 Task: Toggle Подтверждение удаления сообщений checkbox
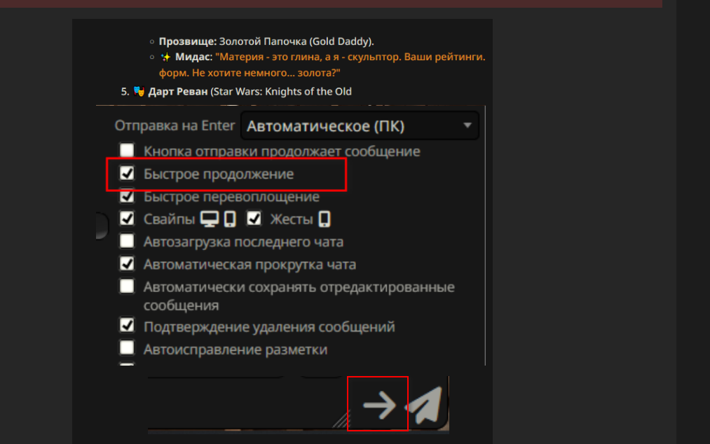pos(127,325)
